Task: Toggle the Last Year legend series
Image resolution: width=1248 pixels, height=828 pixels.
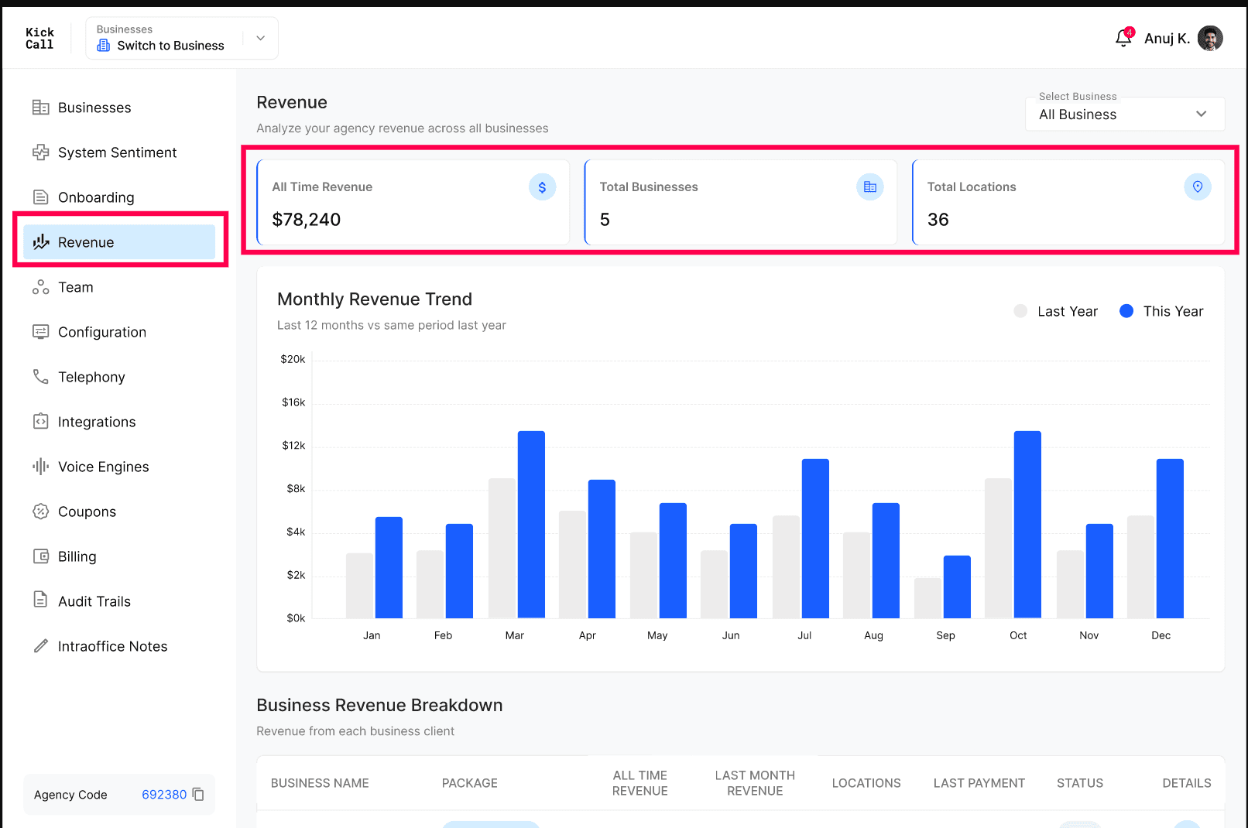Action: point(1055,311)
